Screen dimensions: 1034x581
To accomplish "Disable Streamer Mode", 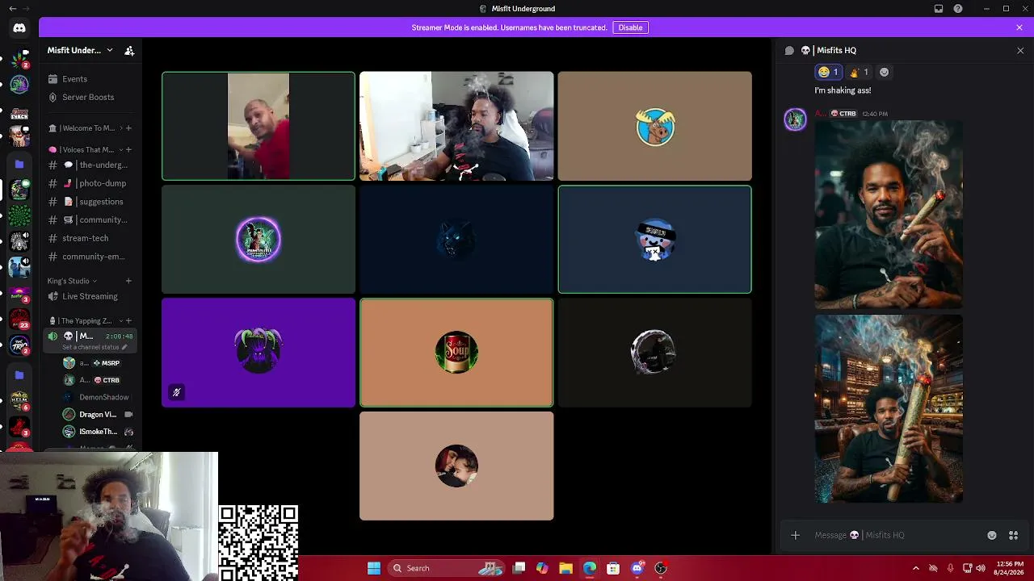I will [x=630, y=27].
